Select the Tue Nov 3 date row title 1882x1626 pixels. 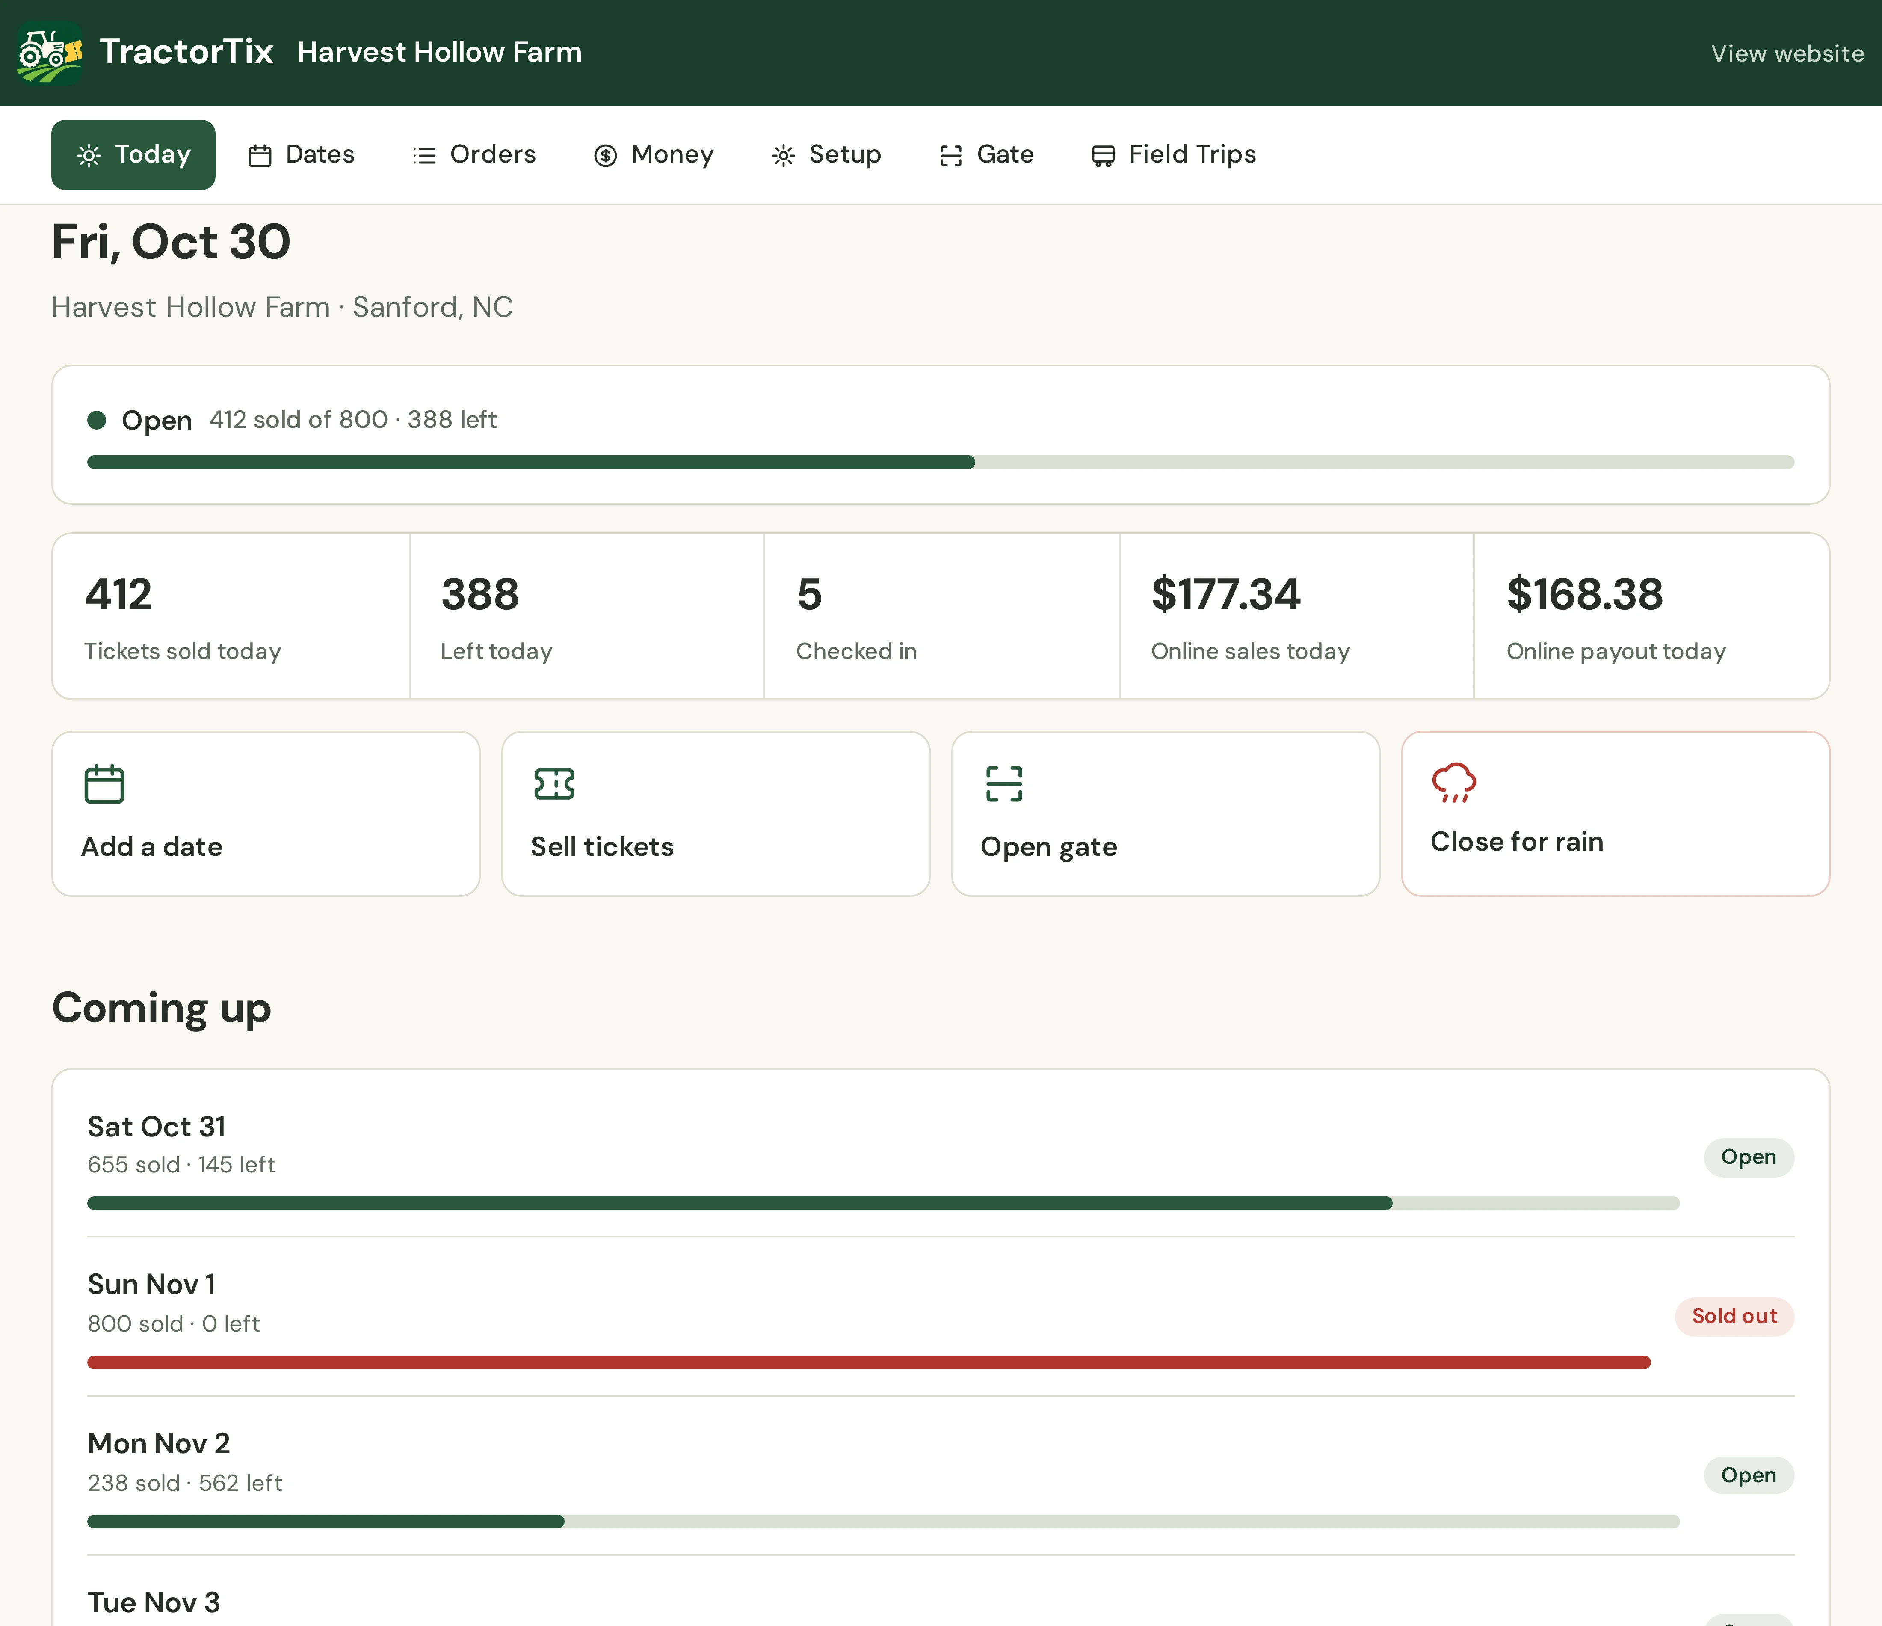click(154, 1602)
